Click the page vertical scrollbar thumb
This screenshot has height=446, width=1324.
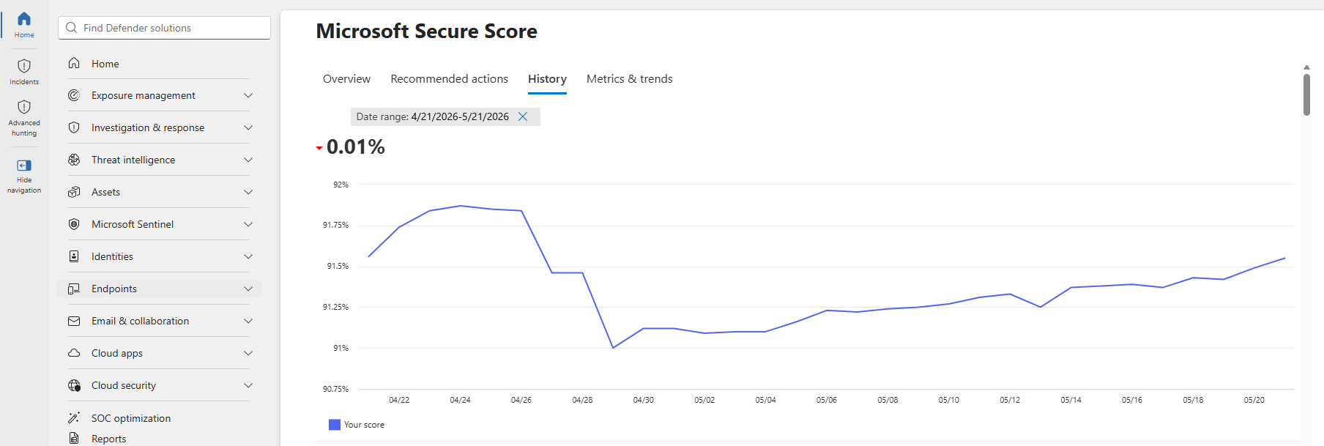[1306, 94]
